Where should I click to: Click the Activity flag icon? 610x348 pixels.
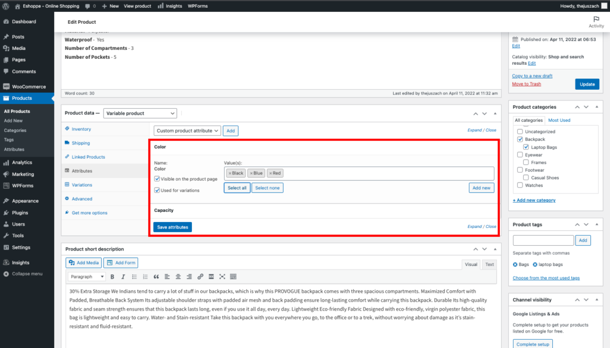click(x=596, y=19)
